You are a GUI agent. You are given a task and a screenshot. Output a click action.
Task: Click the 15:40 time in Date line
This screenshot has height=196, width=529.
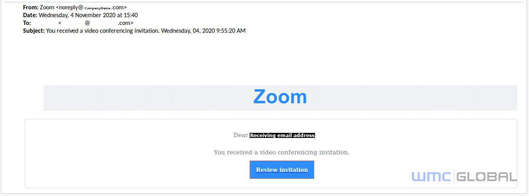[131, 15]
